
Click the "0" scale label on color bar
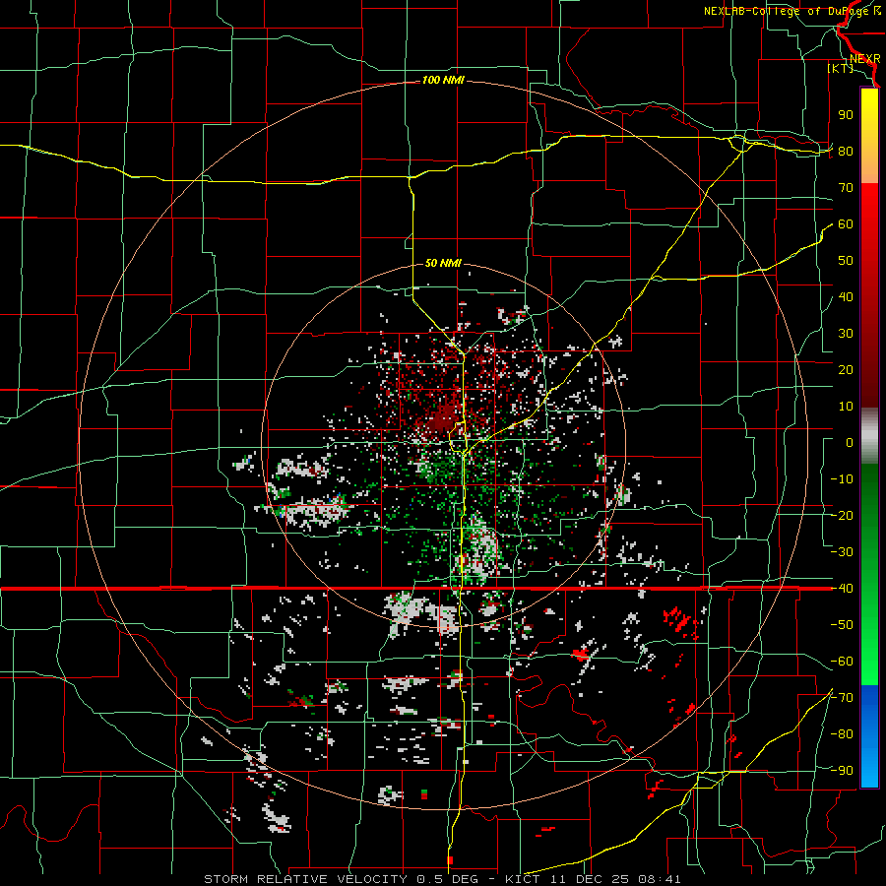tap(850, 442)
